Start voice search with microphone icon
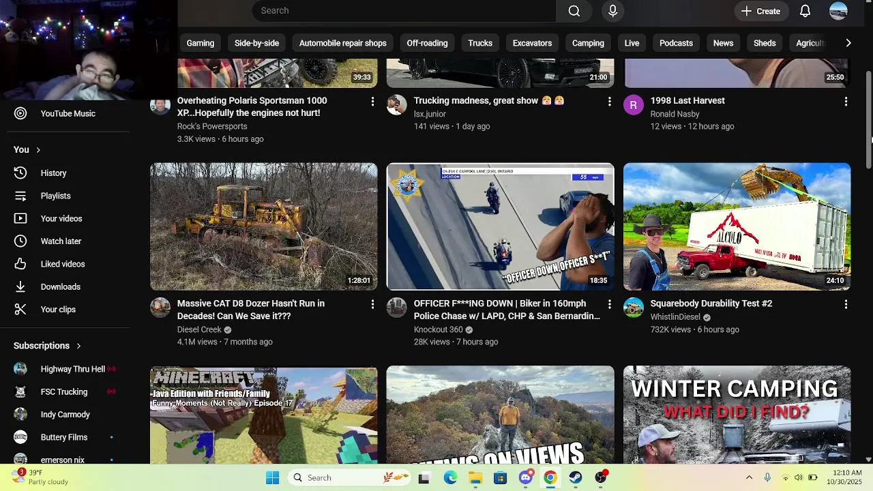Viewport: 873px width, 491px height. click(612, 11)
